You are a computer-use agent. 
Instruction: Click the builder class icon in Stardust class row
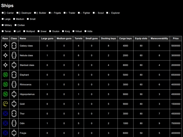coord(14,65)
